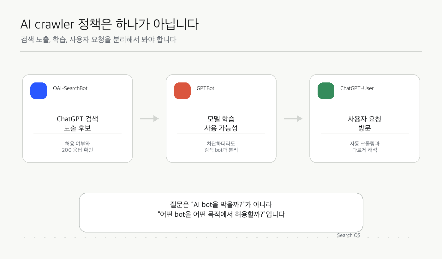Viewport: 442px width, 259px height.
Task: Click the line '"어떤 bot을 어떤 목적에서 허용할까?"입니다'
Action: [221, 215]
